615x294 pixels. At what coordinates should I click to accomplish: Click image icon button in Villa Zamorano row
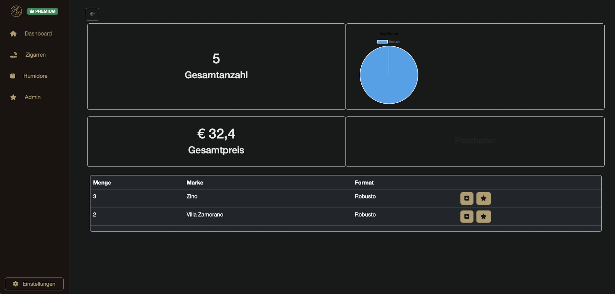click(x=467, y=217)
